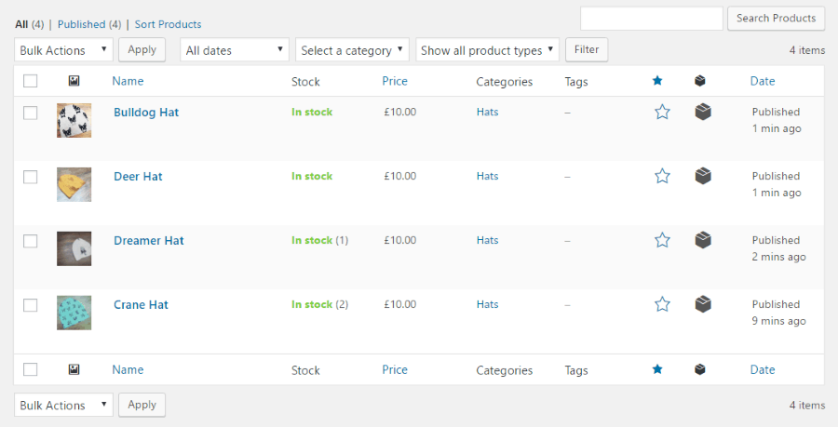Screen dimensions: 838x427
Task: Click the bottom Apply button
Action: coord(142,405)
